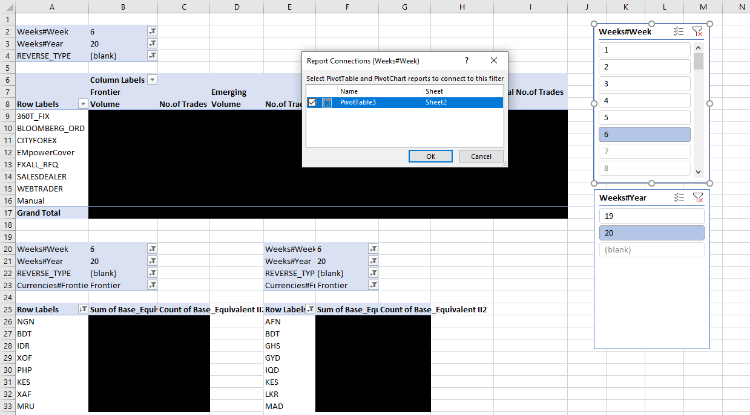Select week 3 in Weeks#Week slicer
This screenshot has width=750, height=415.
coord(644,84)
